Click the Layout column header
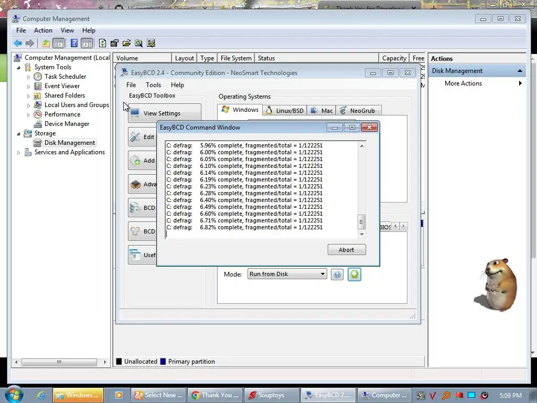This screenshot has width=537, height=403. pos(184,58)
